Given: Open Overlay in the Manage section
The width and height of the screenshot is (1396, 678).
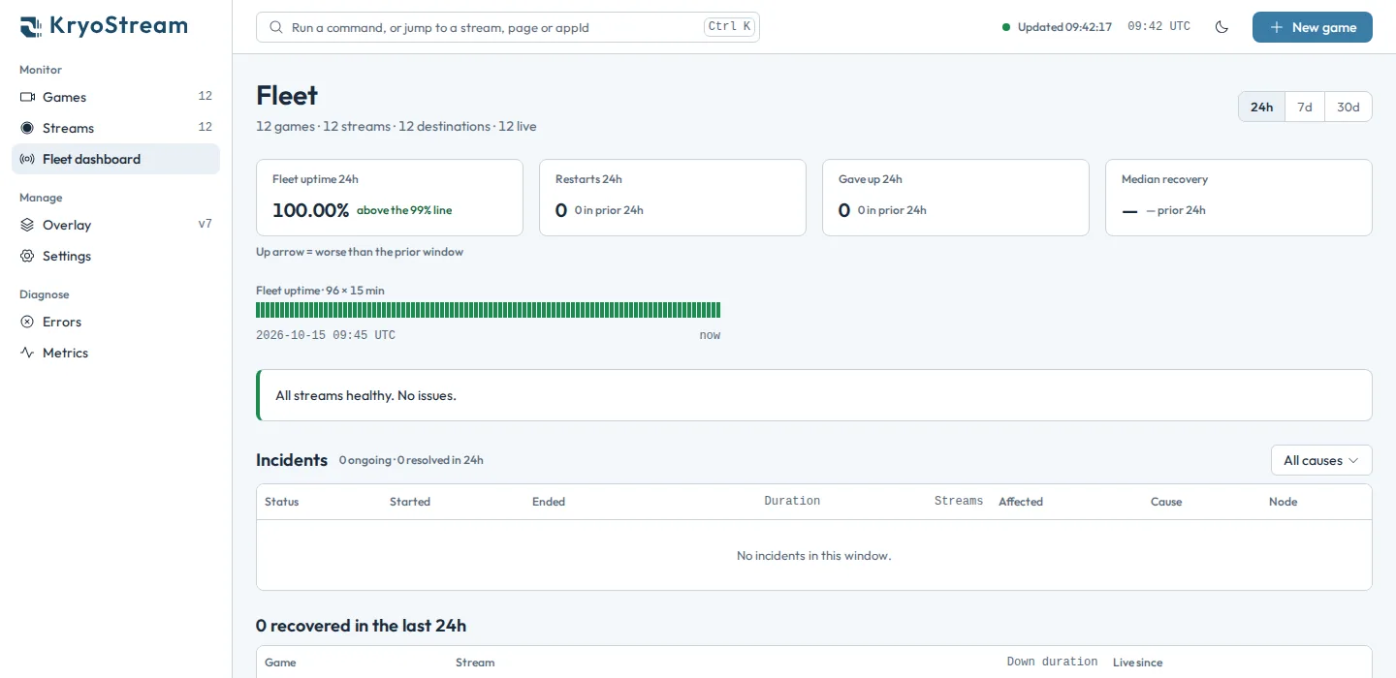Looking at the screenshot, I should click(116, 225).
